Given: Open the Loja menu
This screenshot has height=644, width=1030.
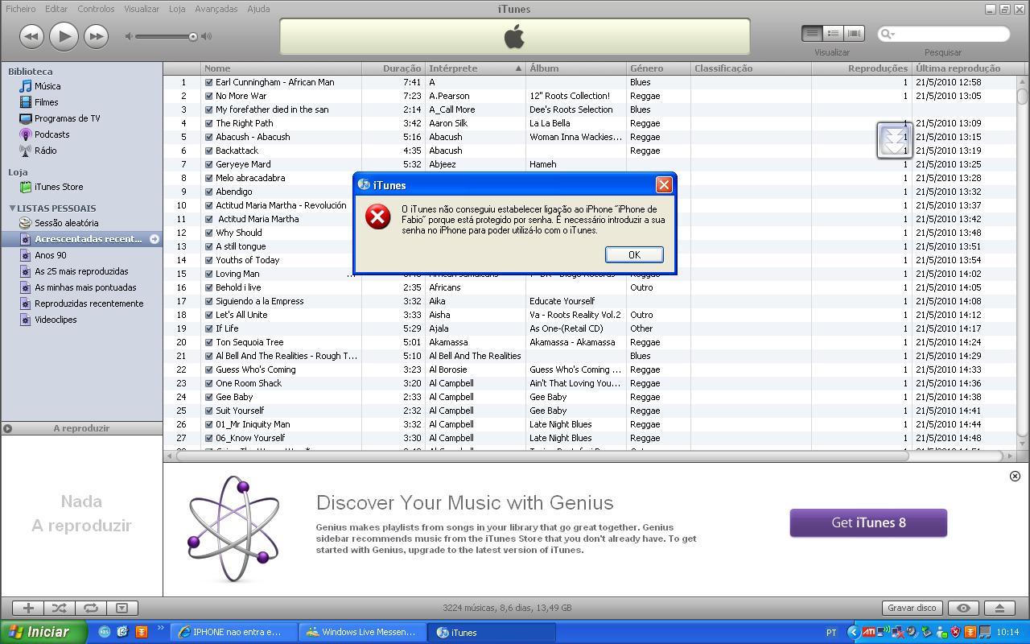Looking at the screenshot, I should click(x=177, y=9).
